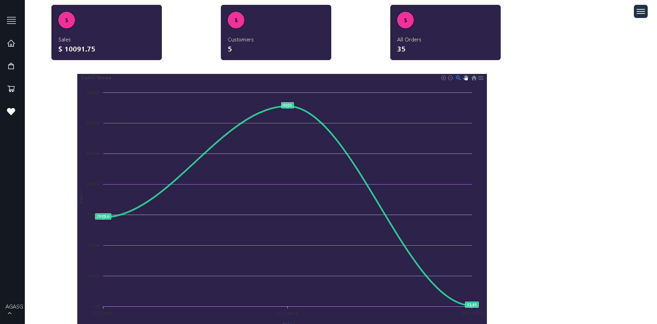Activate the chart panning hand tool

point(466,78)
